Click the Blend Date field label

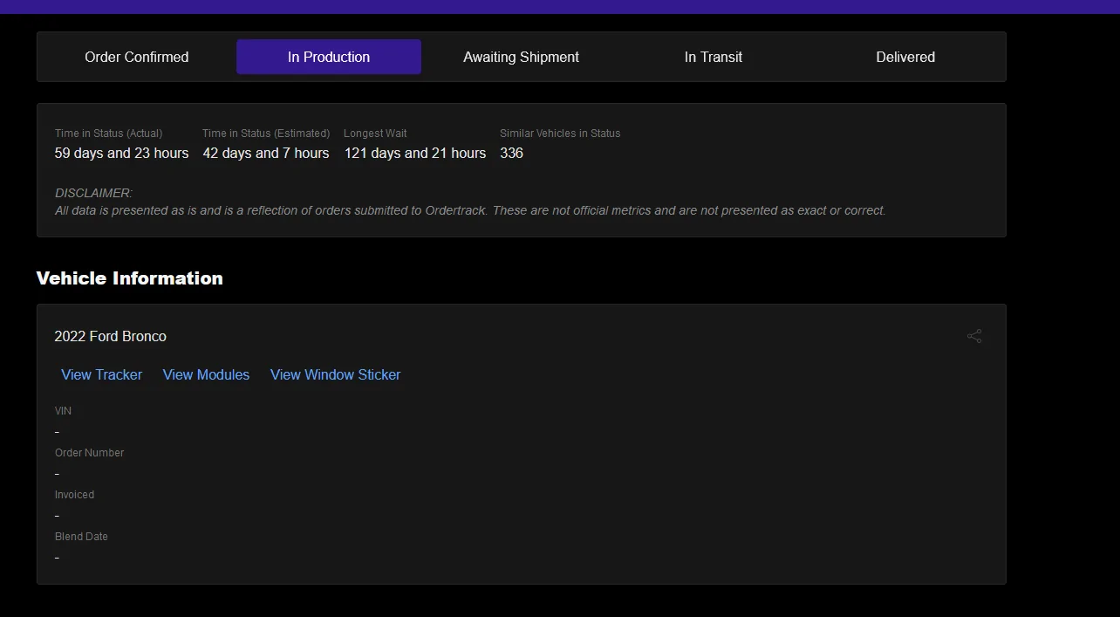tap(81, 537)
